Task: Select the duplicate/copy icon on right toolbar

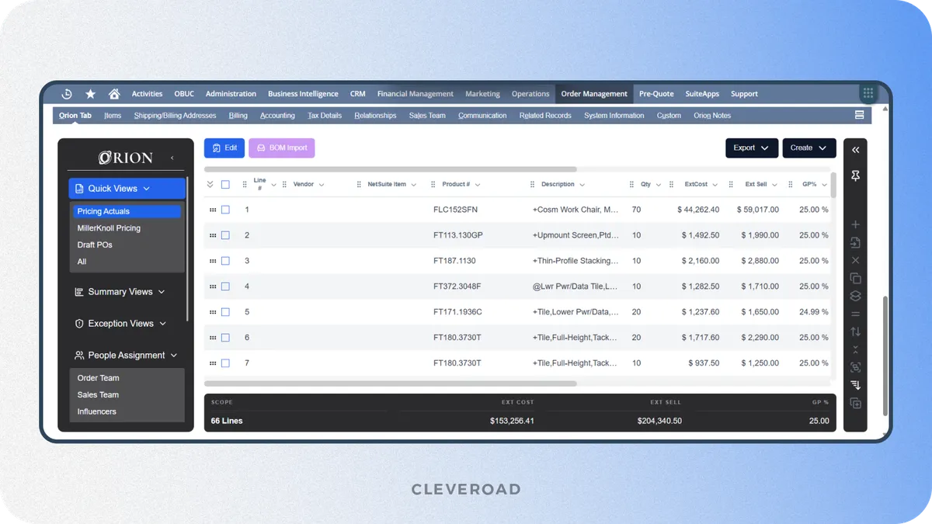Action: (855, 278)
